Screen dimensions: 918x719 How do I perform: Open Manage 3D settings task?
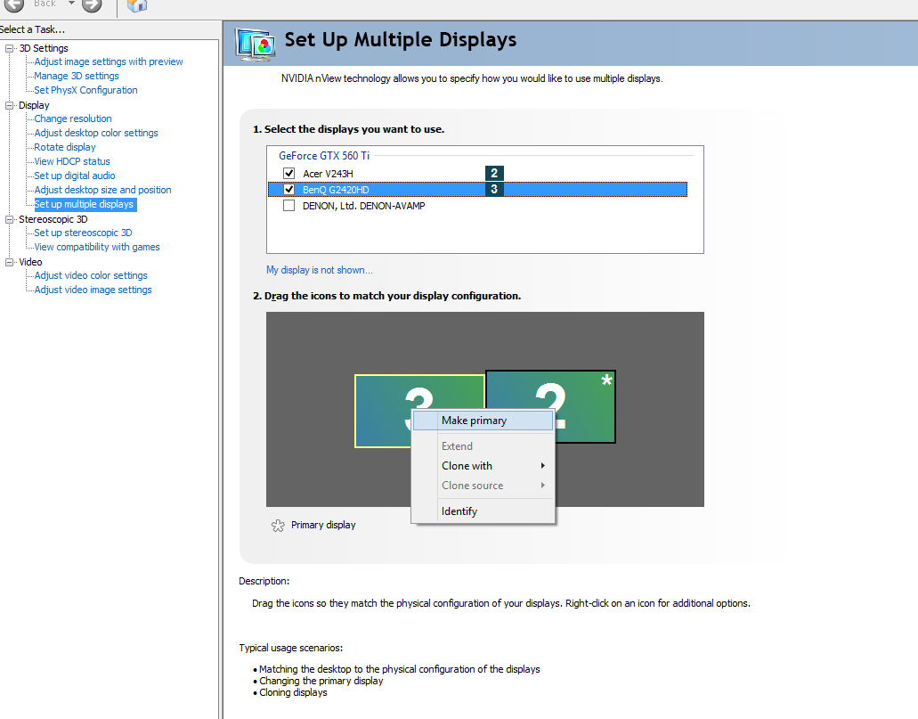click(x=76, y=76)
